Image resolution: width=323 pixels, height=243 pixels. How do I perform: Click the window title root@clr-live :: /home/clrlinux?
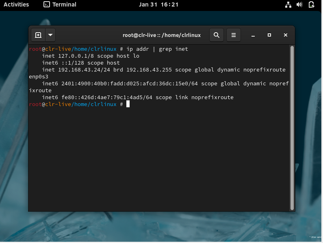click(162, 35)
